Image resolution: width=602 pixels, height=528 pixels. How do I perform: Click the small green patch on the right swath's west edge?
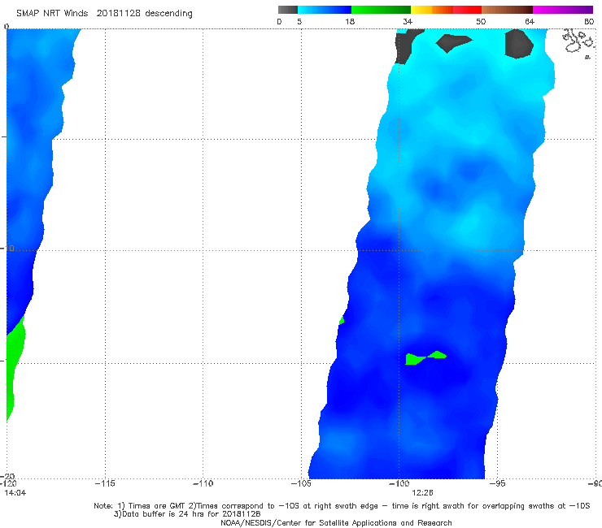(342, 321)
